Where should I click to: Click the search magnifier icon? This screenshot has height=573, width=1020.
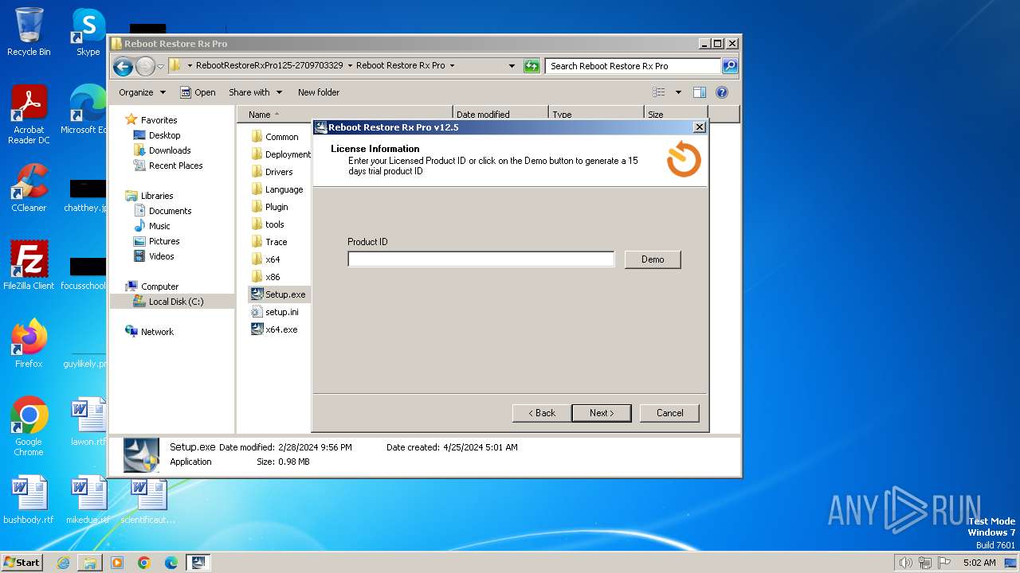coord(730,66)
